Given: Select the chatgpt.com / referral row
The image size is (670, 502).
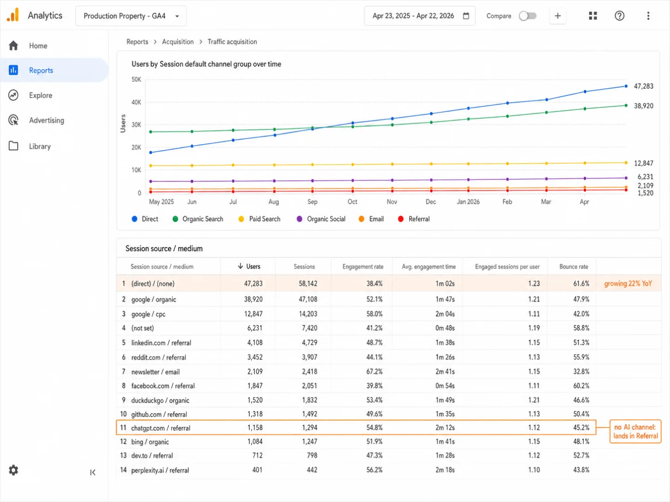Looking at the screenshot, I should pos(356,428).
